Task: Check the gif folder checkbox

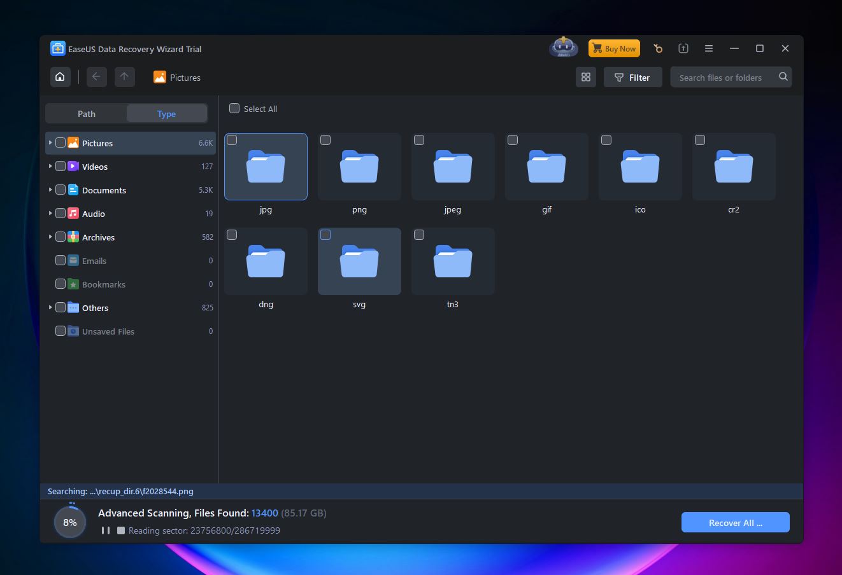Action: point(513,140)
